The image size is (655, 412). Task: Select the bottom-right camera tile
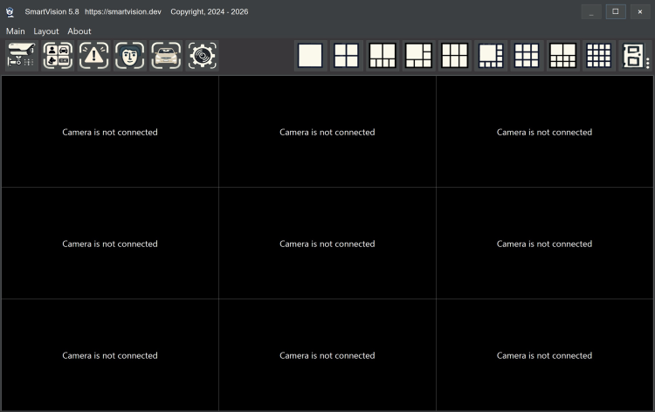click(544, 355)
